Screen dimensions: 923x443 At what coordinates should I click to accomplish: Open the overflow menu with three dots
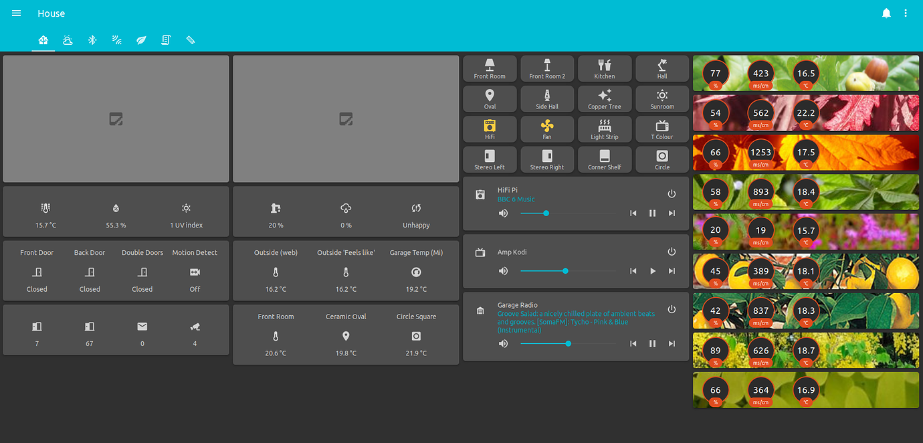coord(906,13)
